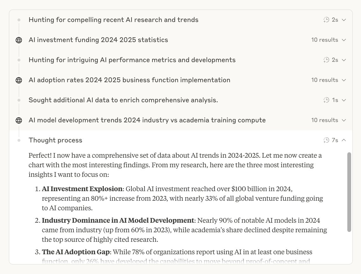Screen dimensions: 361x274
Task: Click Thought process heading label
Action: click(x=55, y=140)
